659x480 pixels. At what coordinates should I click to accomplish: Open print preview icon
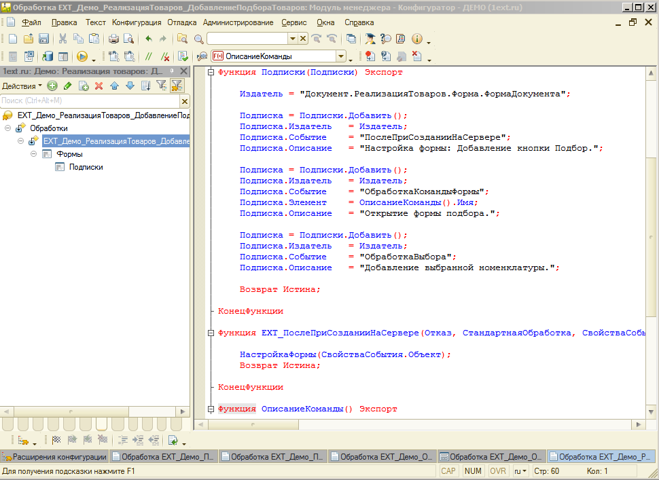click(128, 39)
